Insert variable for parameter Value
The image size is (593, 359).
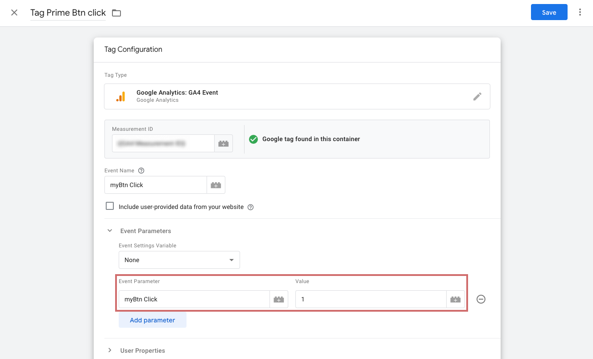pos(456,299)
